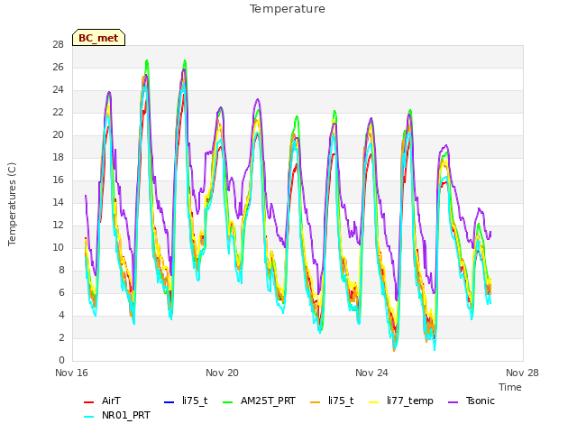This screenshot has width=577, height=433.
Task: Click the blue li75_t legend color marker
Action: coord(169,402)
